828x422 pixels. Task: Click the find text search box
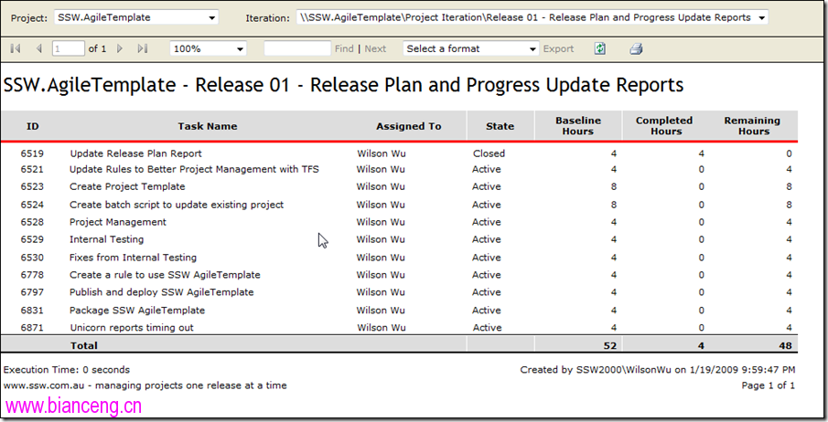(x=297, y=48)
